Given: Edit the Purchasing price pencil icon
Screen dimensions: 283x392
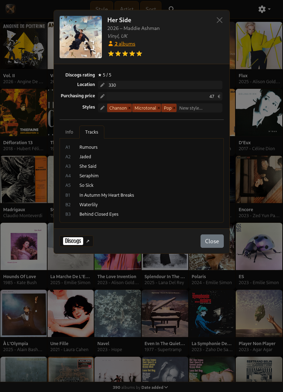Looking at the screenshot, I should tap(102, 96).
